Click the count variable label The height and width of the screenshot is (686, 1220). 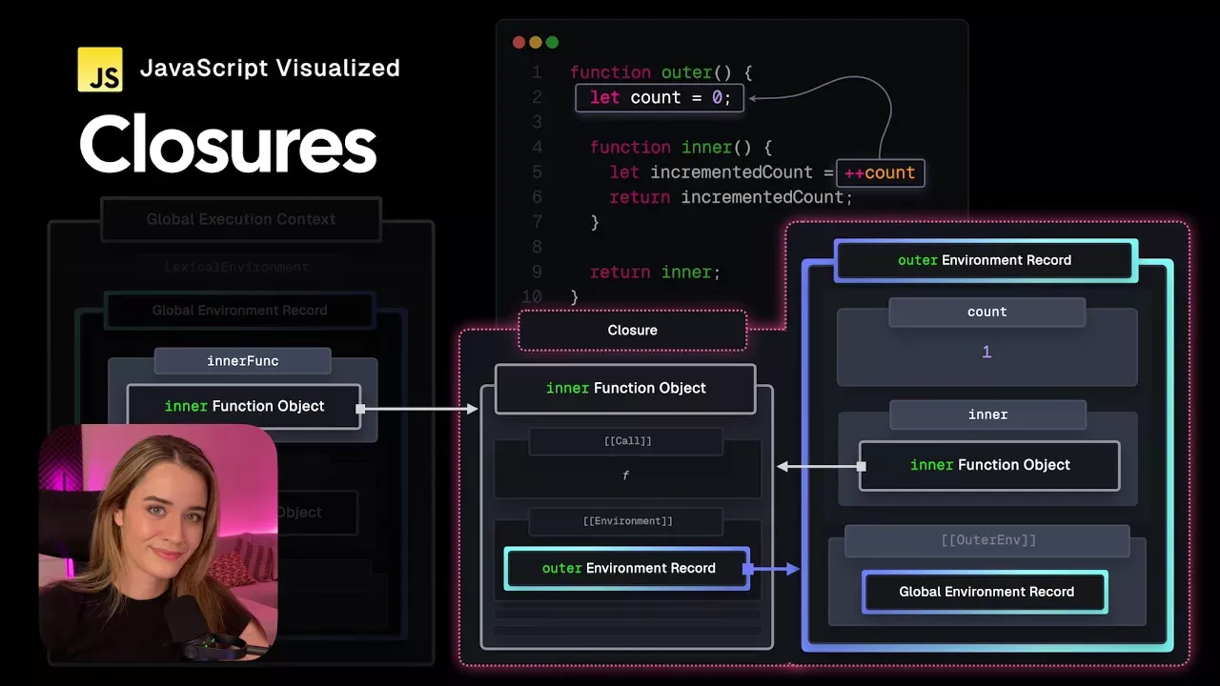pyautogui.click(x=986, y=312)
